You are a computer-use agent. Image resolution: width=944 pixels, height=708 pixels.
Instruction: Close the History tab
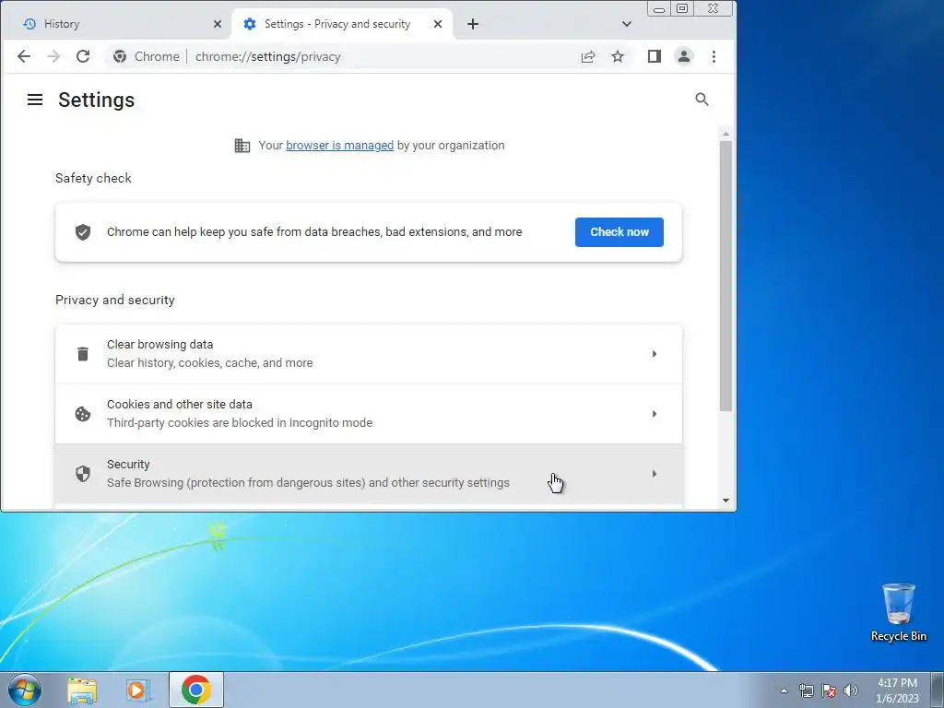(x=218, y=24)
